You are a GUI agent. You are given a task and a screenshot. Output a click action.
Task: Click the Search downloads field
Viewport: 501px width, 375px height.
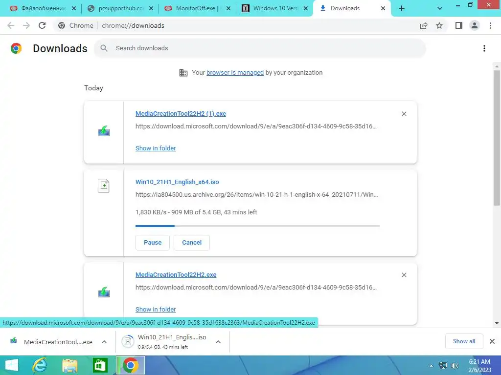coord(260,48)
